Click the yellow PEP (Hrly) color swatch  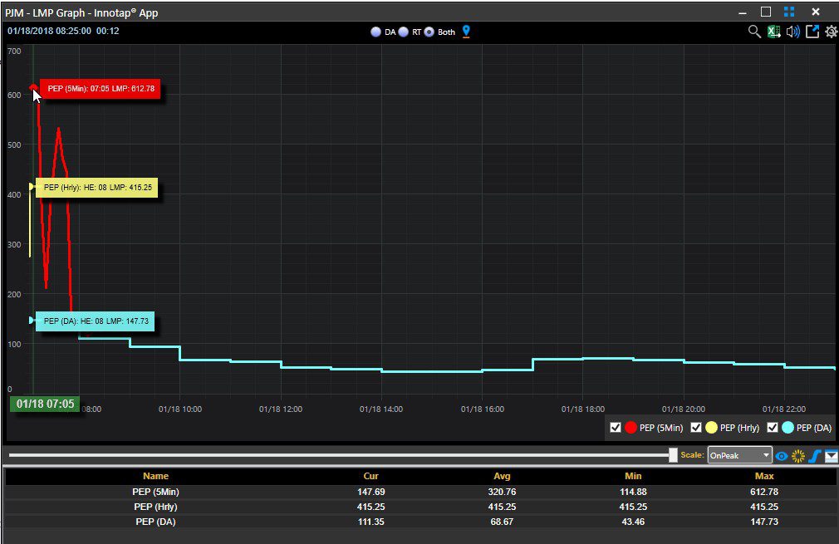[x=711, y=428]
